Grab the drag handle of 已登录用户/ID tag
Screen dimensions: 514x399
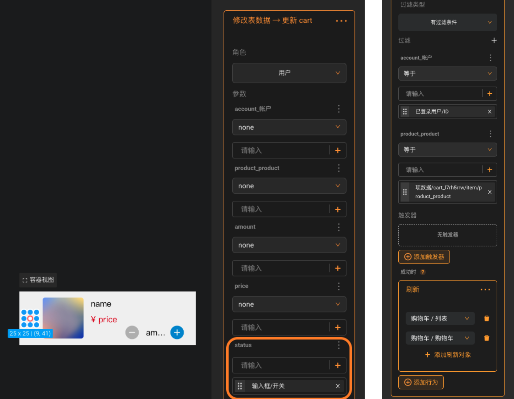[405, 111]
